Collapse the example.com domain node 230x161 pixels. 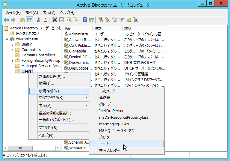(x=7, y=39)
